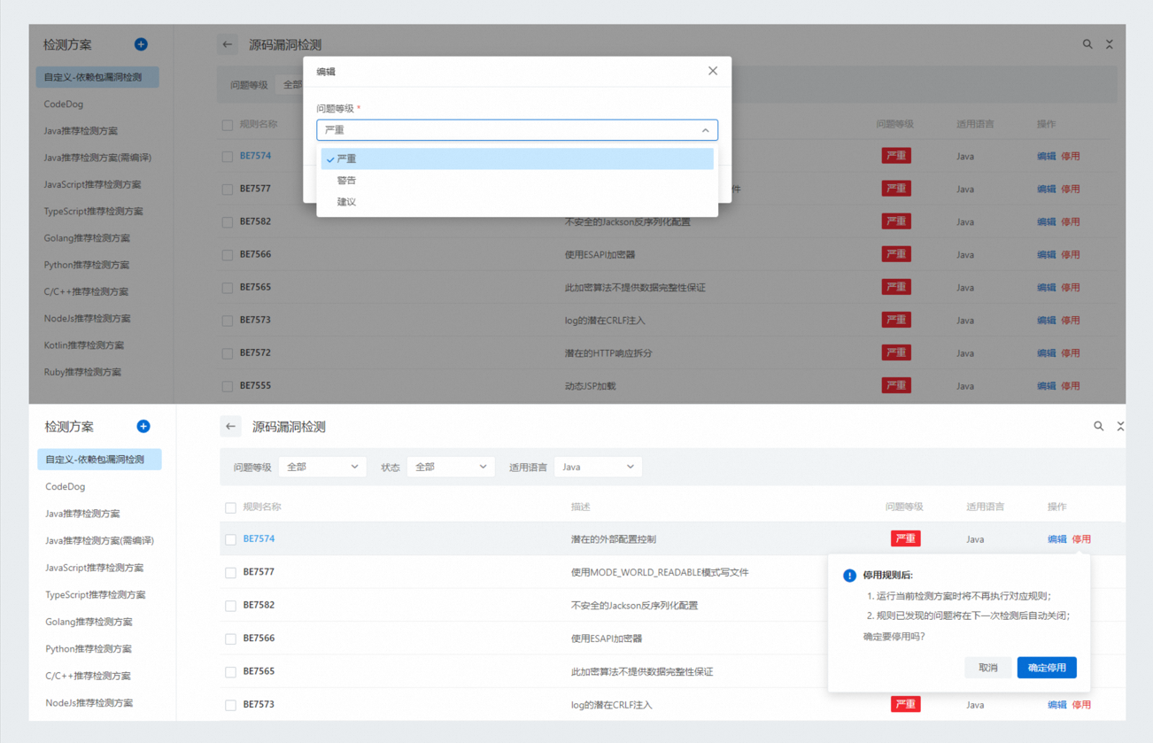The image size is (1153, 743).
Task: Select Ruby推荐检测方案 in the dimmed sidebar
Action: point(82,372)
